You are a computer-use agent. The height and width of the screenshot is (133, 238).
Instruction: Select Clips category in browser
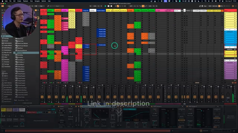(x=6, y=57)
